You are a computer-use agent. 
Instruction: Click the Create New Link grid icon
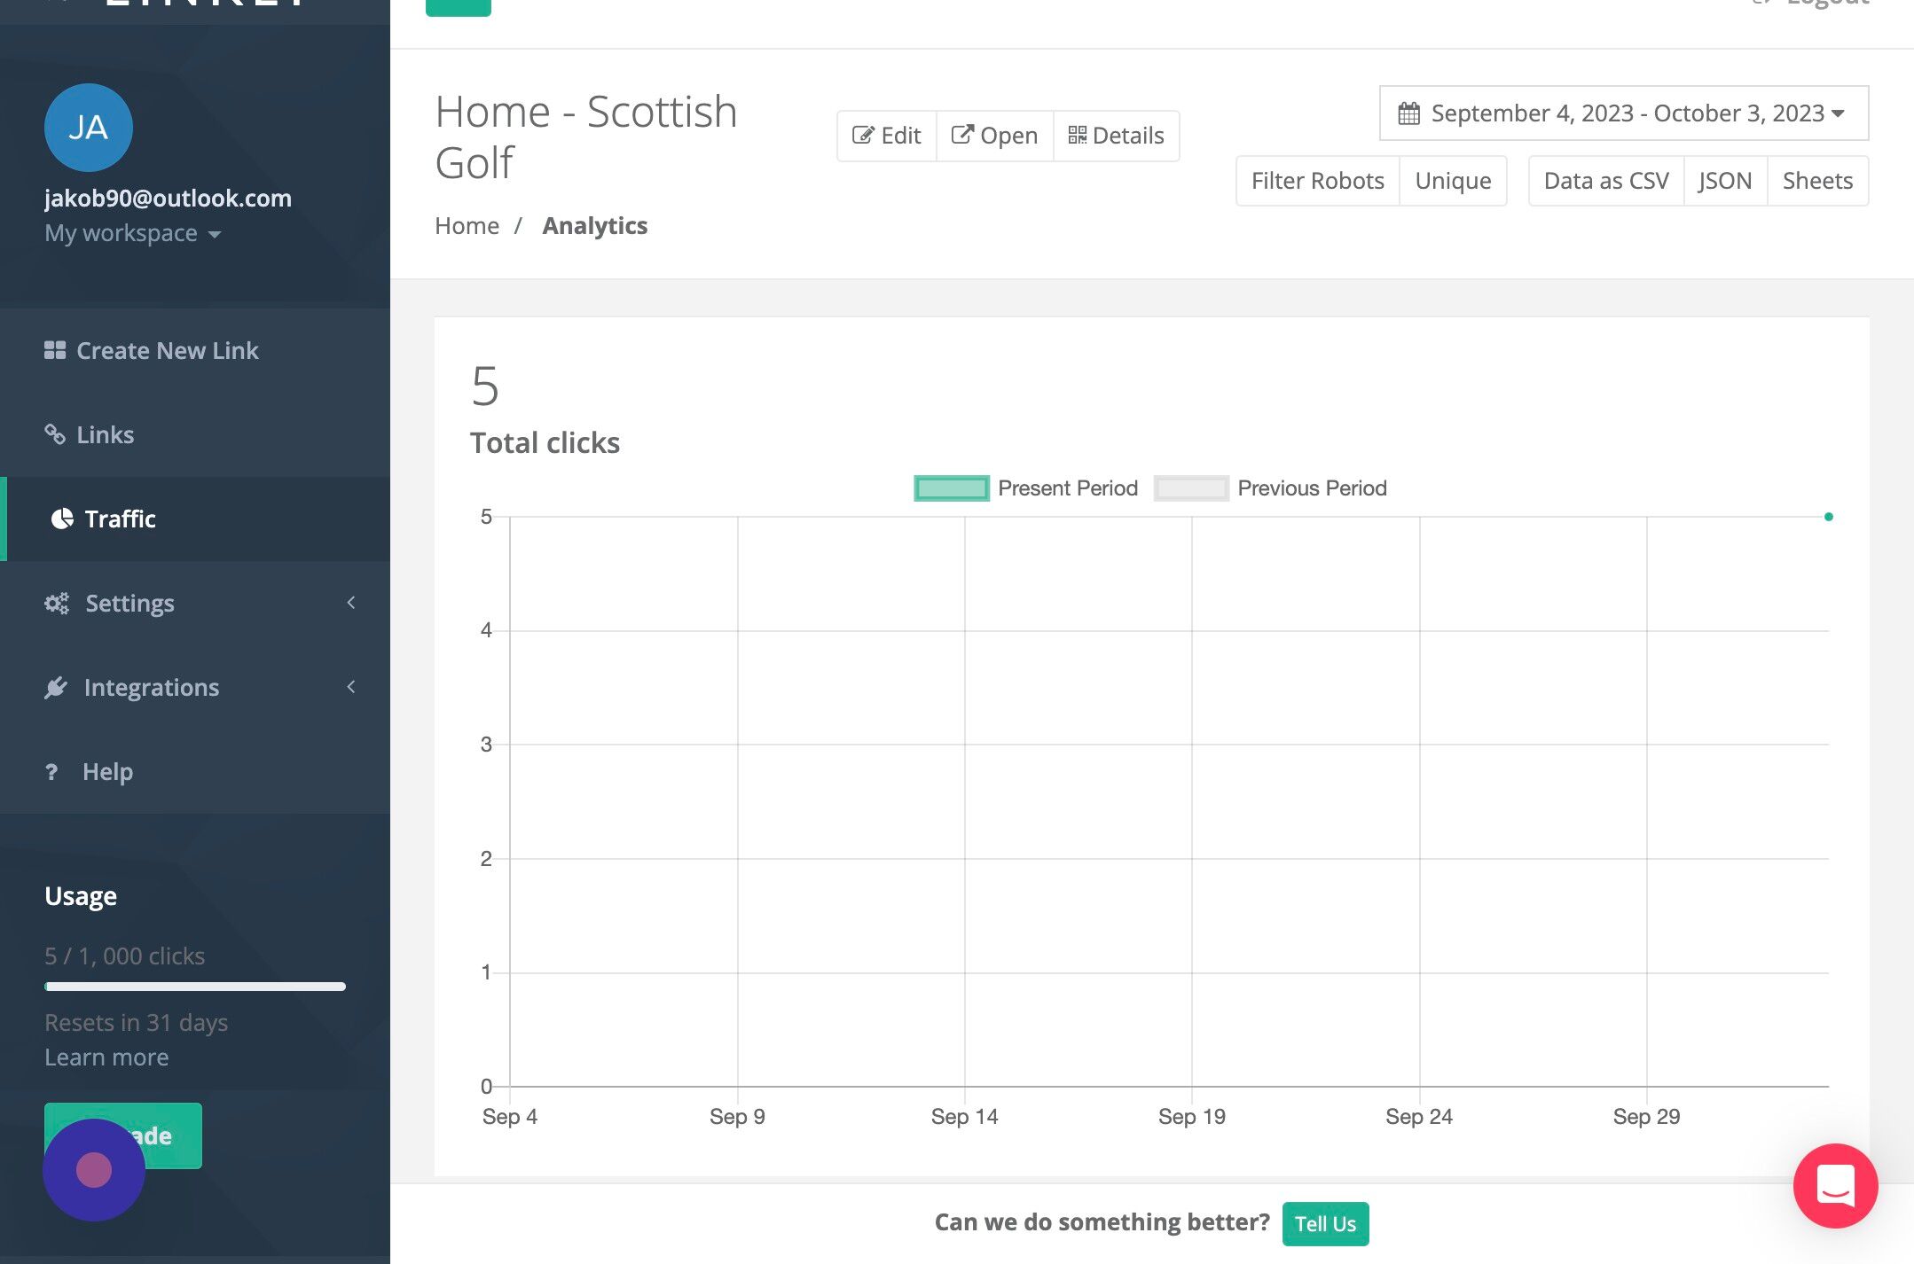[x=55, y=350]
